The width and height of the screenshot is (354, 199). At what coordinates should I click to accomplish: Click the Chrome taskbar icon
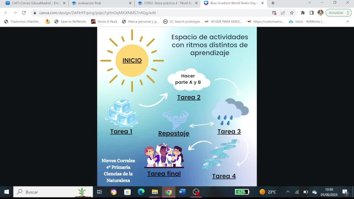[x=168, y=192]
